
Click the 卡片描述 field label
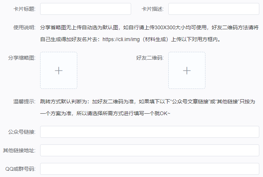point(152,9)
